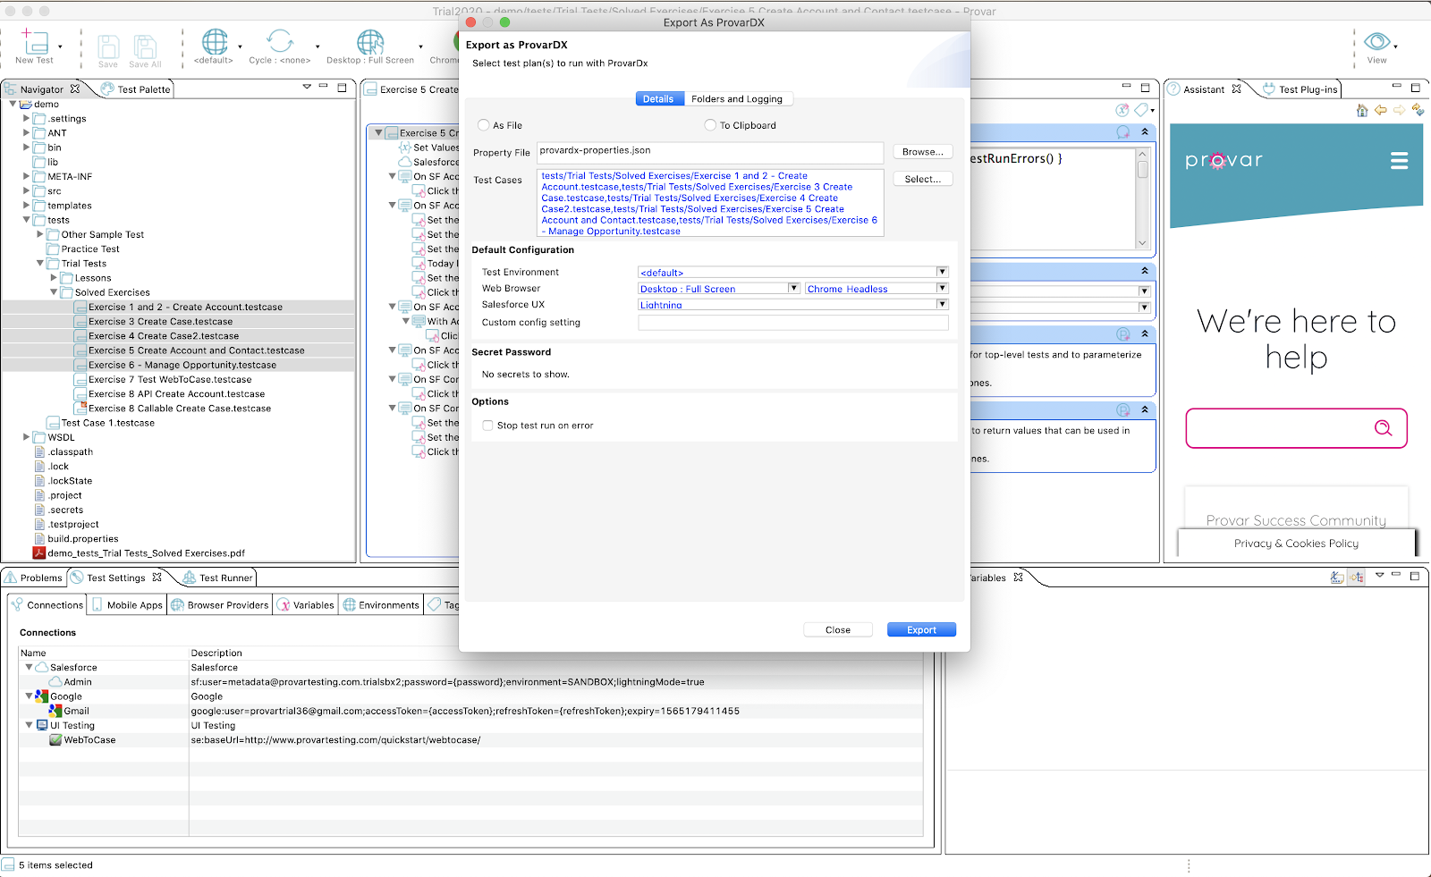The height and width of the screenshot is (877, 1431).
Task: Collapse the Salesforce connection group
Action: [x=29, y=667]
